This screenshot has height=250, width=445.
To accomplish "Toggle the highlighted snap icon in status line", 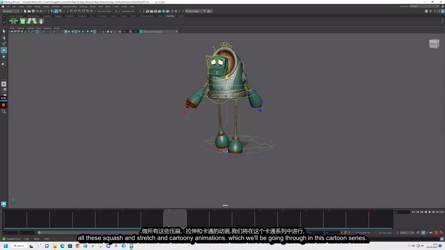I will [x=56, y=11].
